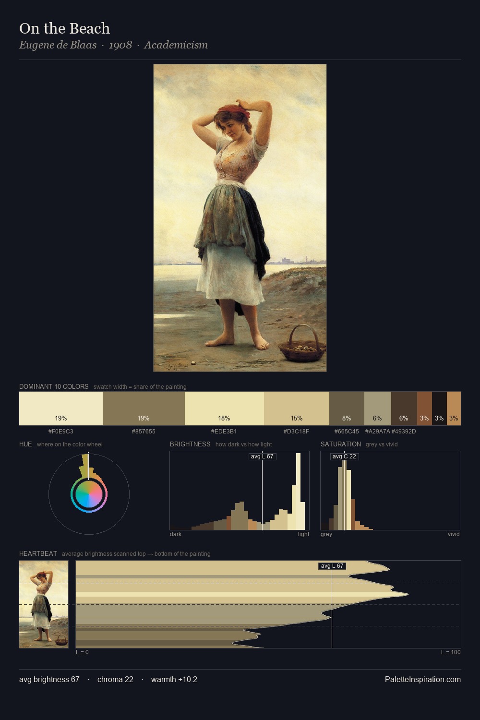Click the hex code '#A29A7A'
Viewport: 480px width, 720px height.
pos(378,432)
